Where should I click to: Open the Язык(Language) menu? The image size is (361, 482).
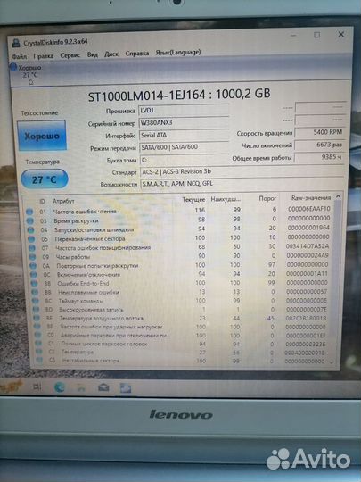coord(178,53)
